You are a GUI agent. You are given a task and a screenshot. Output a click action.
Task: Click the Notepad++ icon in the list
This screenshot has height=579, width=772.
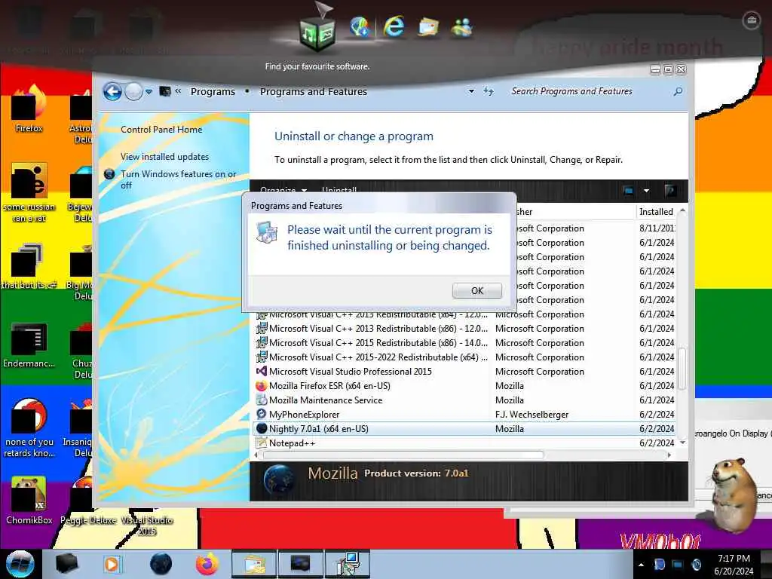click(x=262, y=443)
